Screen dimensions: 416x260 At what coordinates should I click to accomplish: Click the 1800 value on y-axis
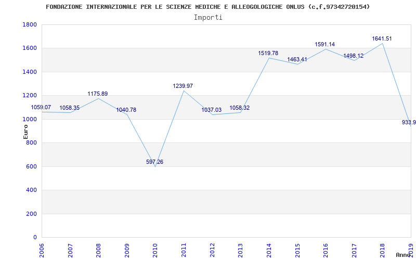click(x=30, y=25)
